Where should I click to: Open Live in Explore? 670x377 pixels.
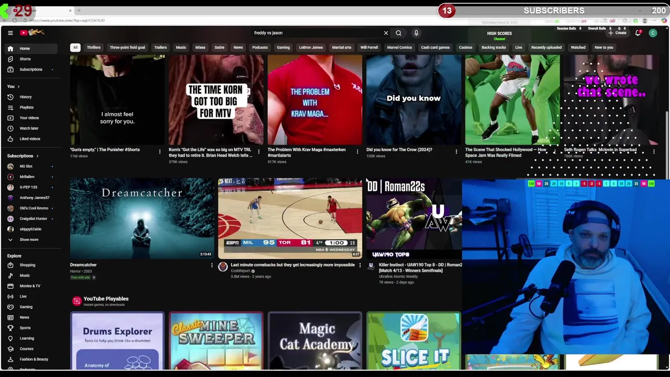point(31,296)
